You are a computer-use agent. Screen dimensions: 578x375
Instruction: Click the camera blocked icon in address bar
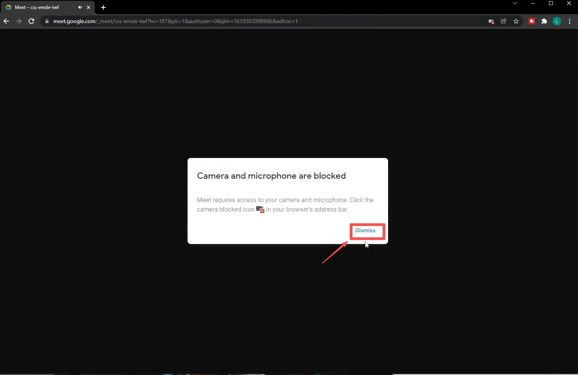click(x=491, y=22)
